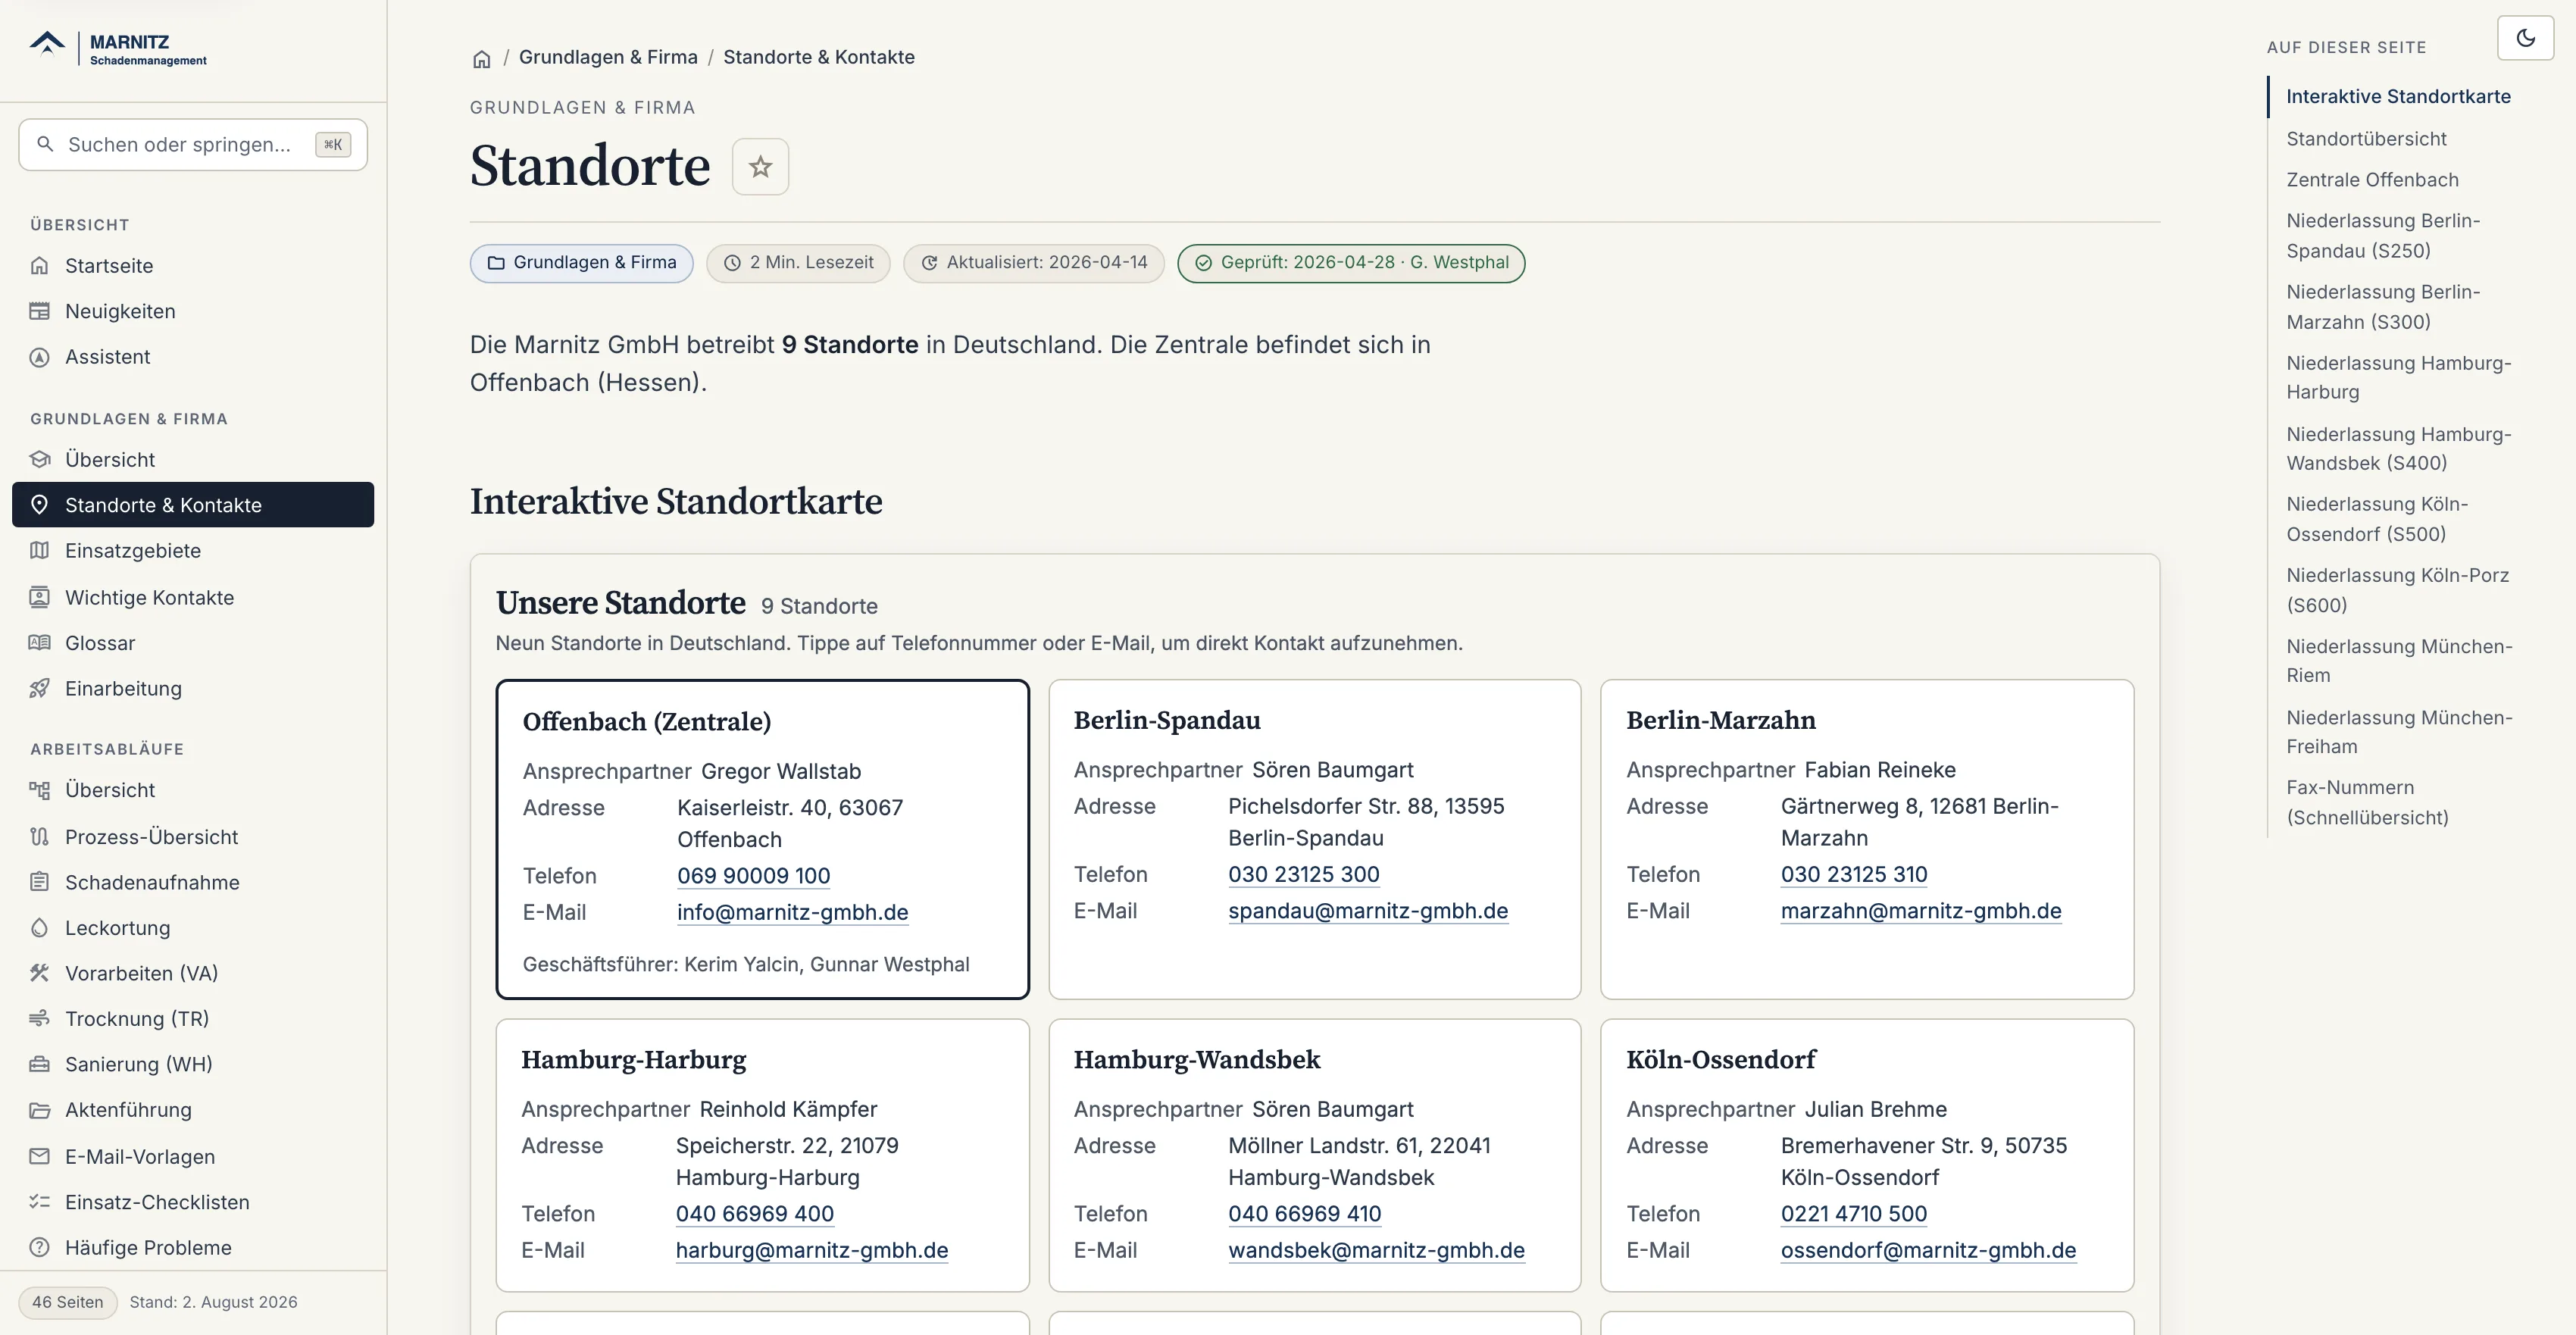Image resolution: width=2576 pixels, height=1335 pixels.
Task: Click the Trocknung (TR) wind icon
Action: point(40,1018)
